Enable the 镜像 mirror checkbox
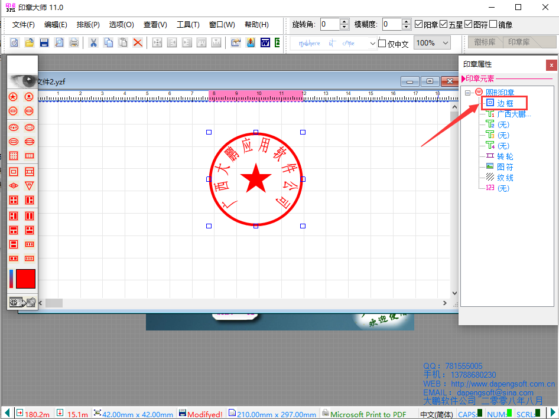This screenshot has width=559, height=419. coord(493,24)
